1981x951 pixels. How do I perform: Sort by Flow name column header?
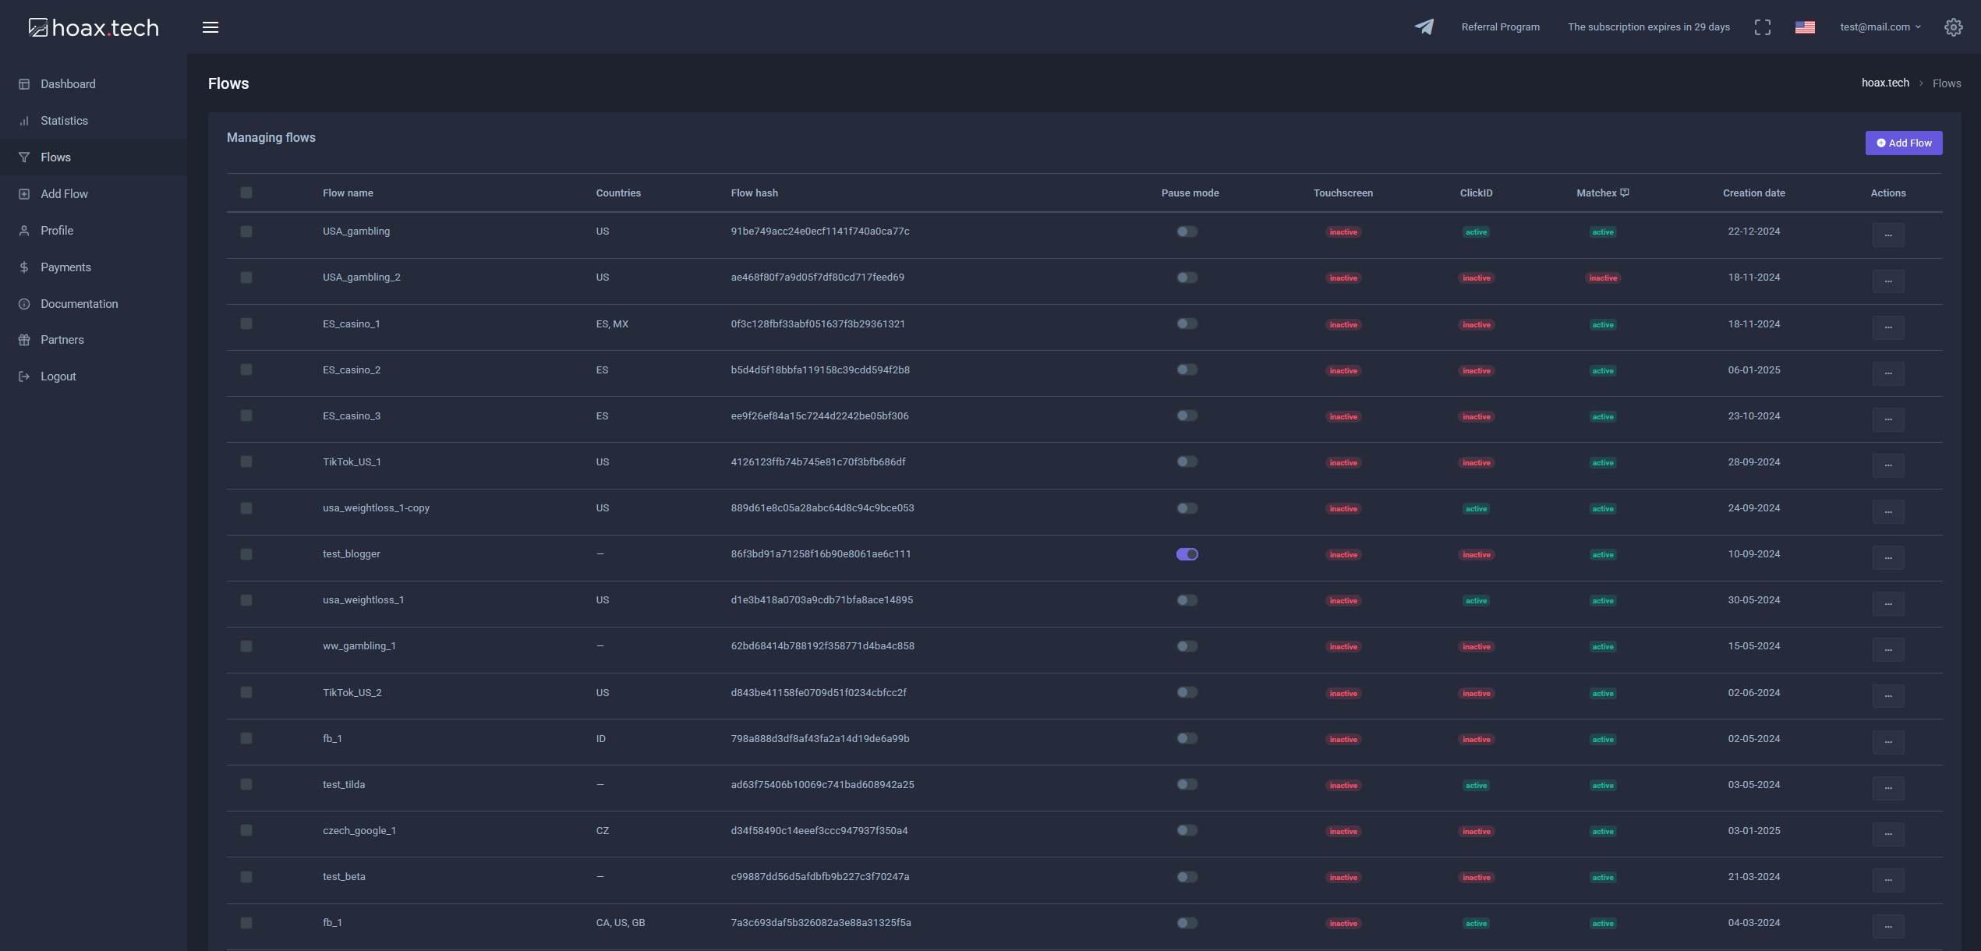tap(348, 193)
